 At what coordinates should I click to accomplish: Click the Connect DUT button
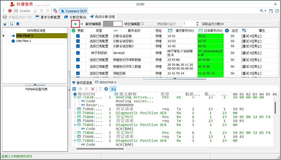coord(73,11)
